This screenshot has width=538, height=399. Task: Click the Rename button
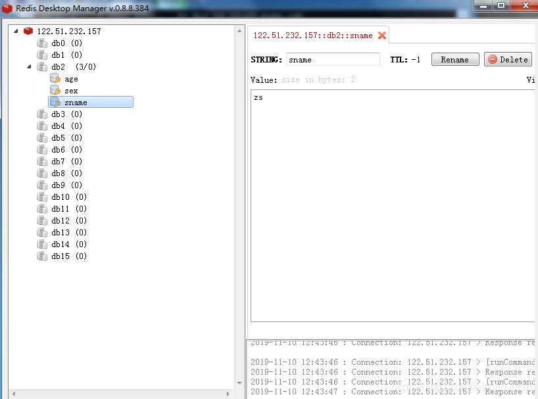pos(455,59)
